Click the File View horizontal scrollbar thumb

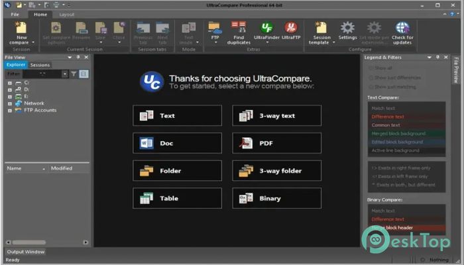click(x=29, y=242)
